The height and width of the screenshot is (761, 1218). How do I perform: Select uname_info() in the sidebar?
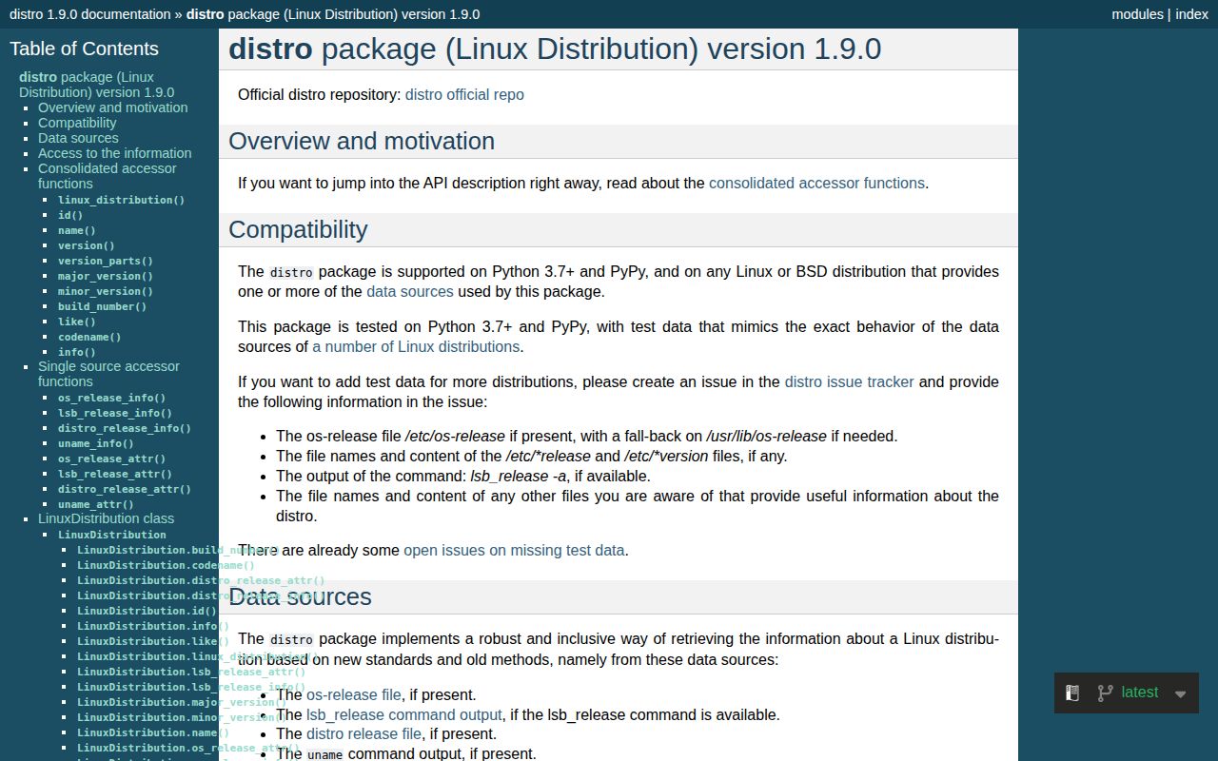tap(96, 443)
